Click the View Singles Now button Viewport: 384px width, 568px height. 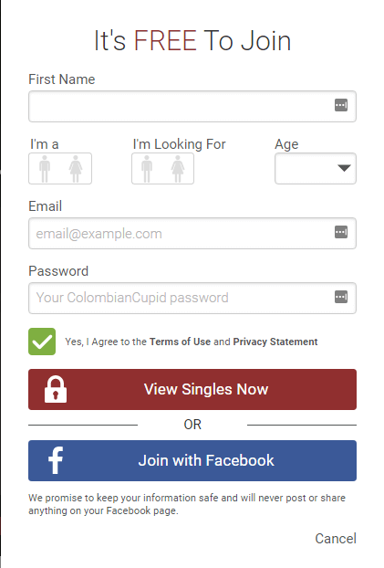pyautogui.click(x=192, y=389)
